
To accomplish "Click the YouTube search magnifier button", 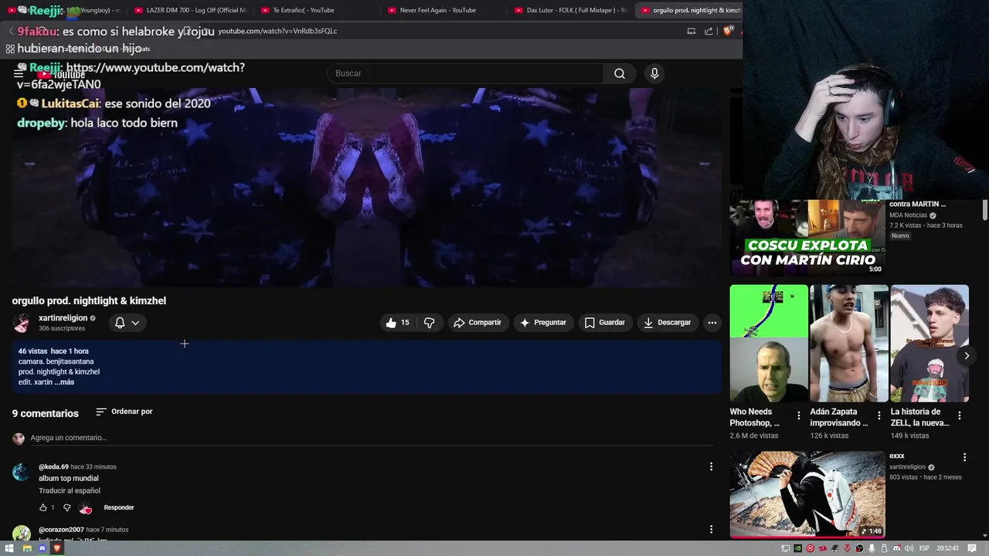I will tap(620, 73).
